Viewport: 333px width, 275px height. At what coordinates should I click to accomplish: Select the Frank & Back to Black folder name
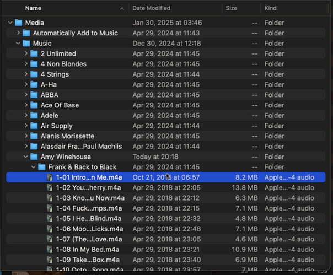pyautogui.click(x=82, y=167)
